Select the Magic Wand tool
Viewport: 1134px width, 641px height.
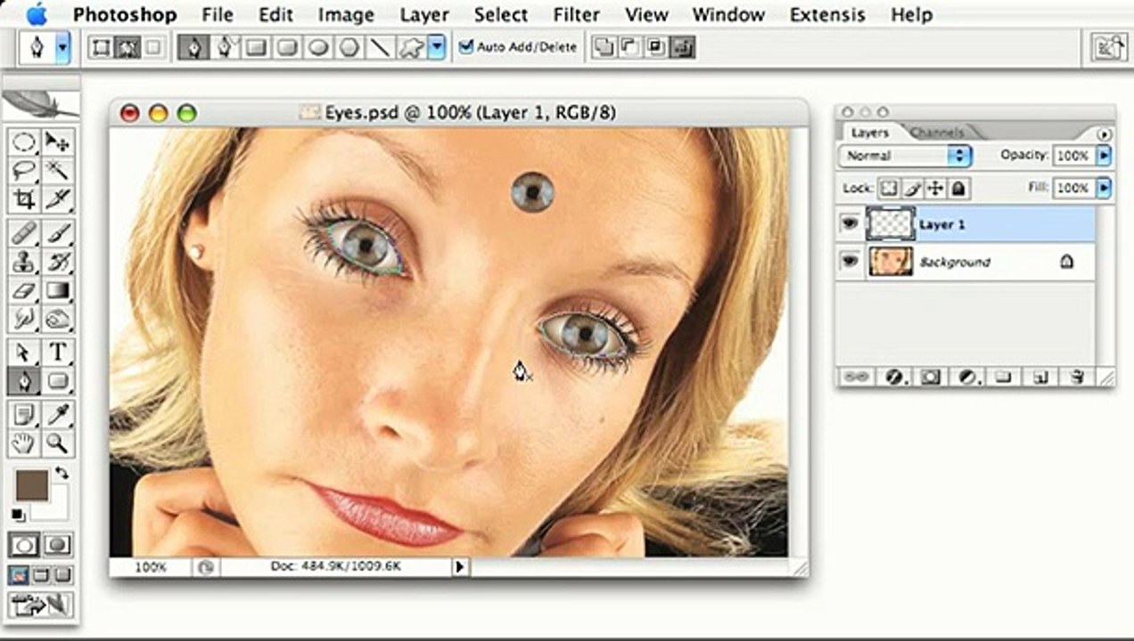[x=58, y=170]
